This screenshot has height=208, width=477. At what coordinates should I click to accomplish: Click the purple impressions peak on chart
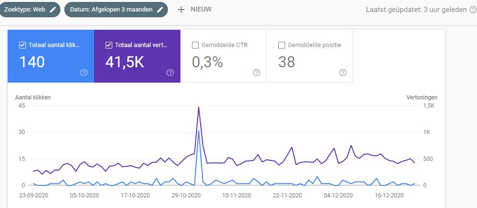[x=199, y=107]
